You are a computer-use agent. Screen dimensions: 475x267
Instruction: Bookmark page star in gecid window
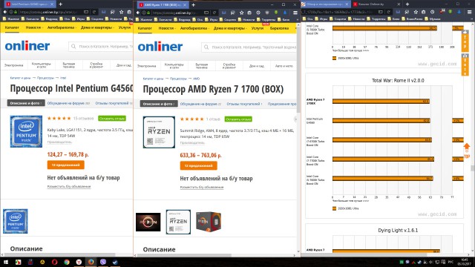(416, 12)
